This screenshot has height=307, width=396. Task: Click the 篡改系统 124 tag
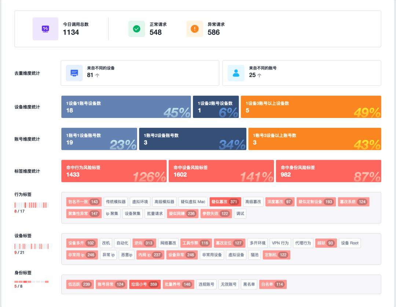(353, 202)
